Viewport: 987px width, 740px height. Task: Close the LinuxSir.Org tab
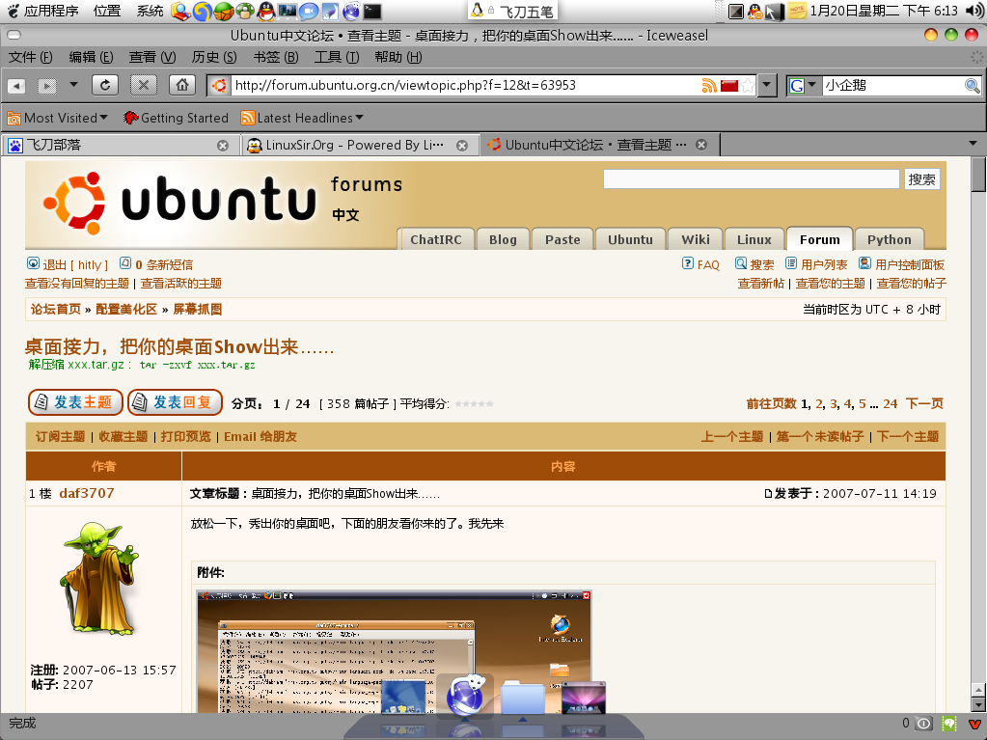click(462, 146)
